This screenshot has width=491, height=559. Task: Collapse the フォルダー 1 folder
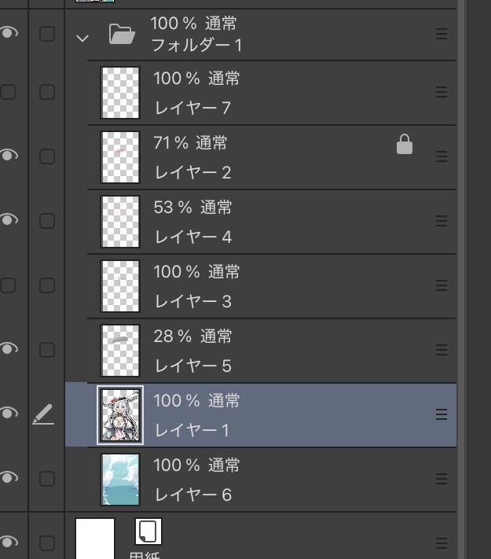point(82,39)
